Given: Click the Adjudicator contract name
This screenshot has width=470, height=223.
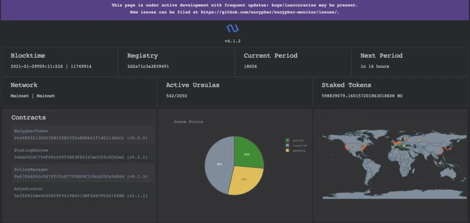Looking at the screenshot, I should click(28, 189).
